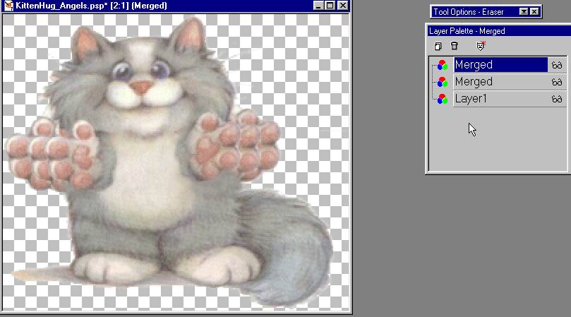Toggle Layer1 visibility glasses
The width and height of the screenshot is (571, 317).
pyautogui.click(x=557, y=99)
